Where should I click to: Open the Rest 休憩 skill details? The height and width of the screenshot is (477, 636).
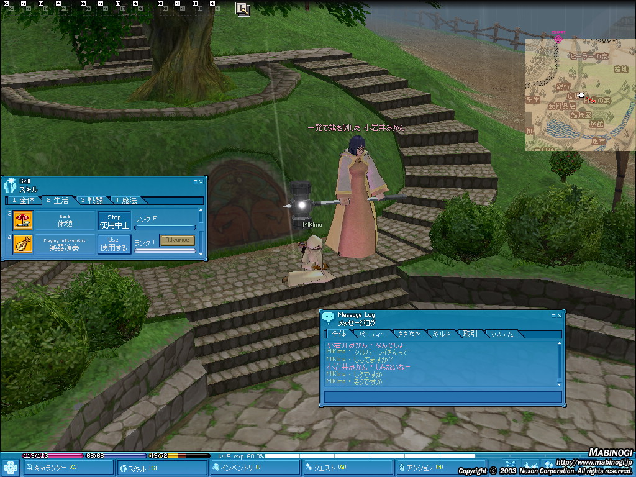point(65,220)
